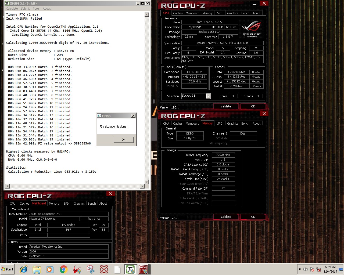Open the Calculate menu in GPUPI
This screenshot has height=275, width=344.
point(12,9)
